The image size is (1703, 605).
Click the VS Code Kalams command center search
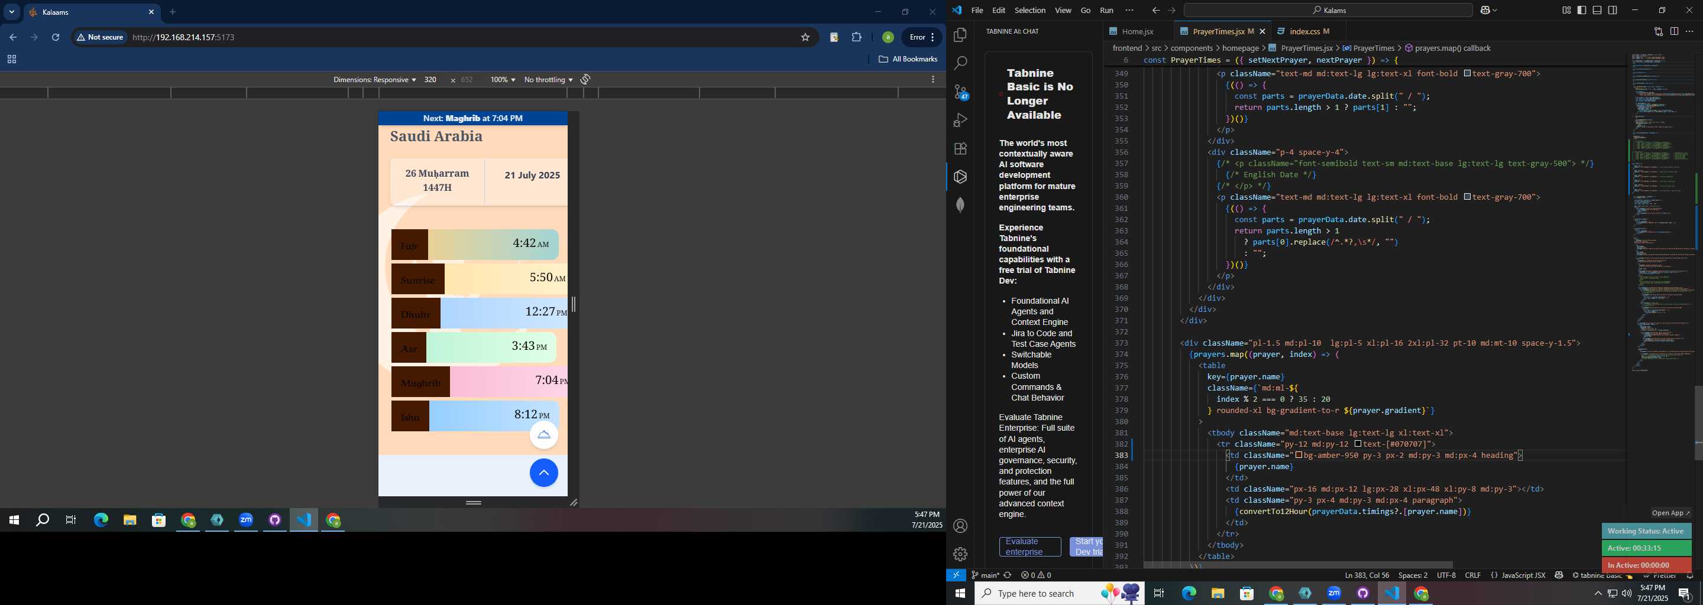[1328, 11]
